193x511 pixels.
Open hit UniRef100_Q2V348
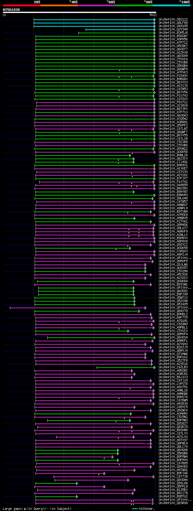(173, 30)
